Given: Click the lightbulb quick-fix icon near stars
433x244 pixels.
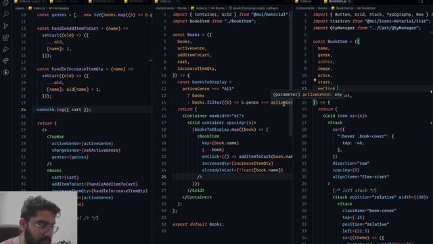Looking at the screenshot, I should pos(315,81).
